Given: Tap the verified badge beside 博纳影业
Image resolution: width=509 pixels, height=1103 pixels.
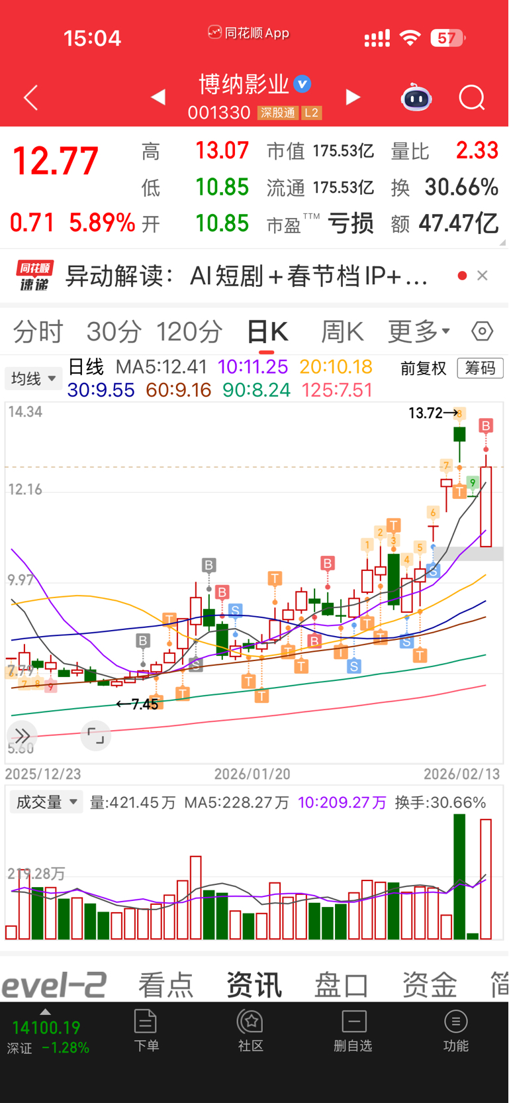Looking at the screenshot, I should click(302, 84).
